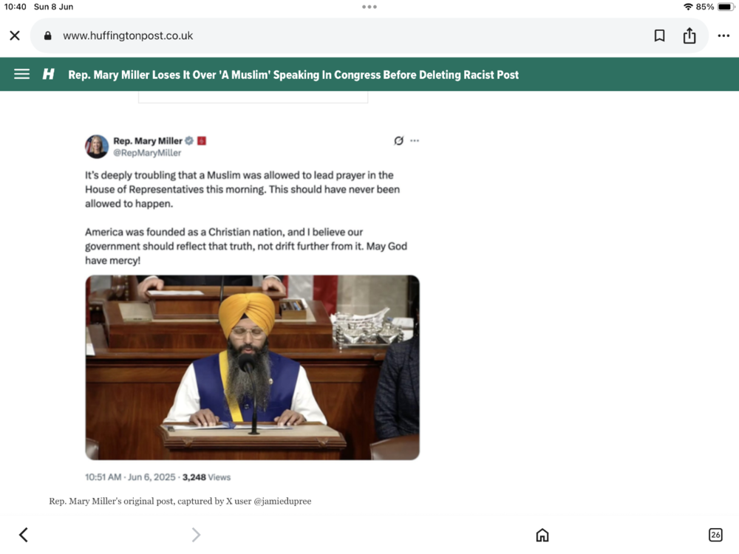The height and width of the screenshot is (554, 739).
Task: Open the @RepMaryMiller handle
Action: (147, 153)
